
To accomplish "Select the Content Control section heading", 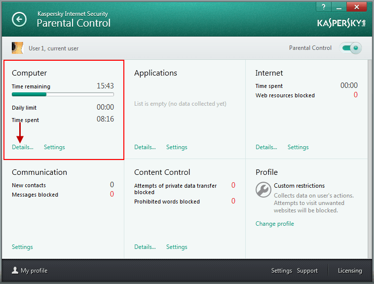I will click(162, 172).
